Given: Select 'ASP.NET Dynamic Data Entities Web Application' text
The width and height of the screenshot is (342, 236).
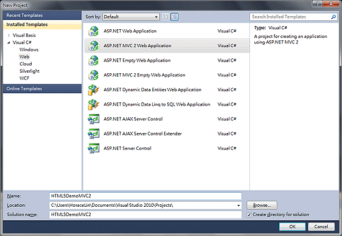Looking at the screenshot, I should pyautogui.click(x=152, y=90).
